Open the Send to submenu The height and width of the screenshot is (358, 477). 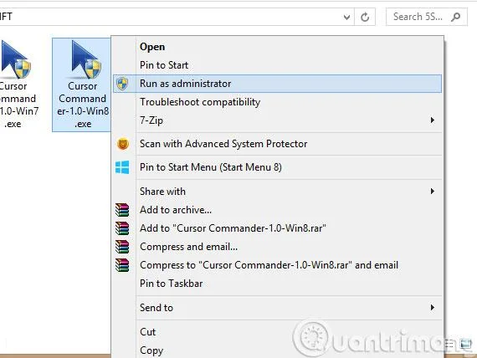click(277, 308)
